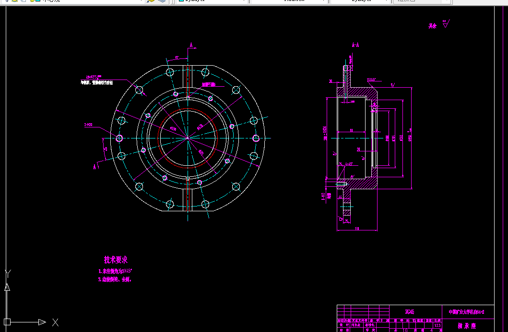Click the ZG45 material cell in title block

click(x=410, y=312)
